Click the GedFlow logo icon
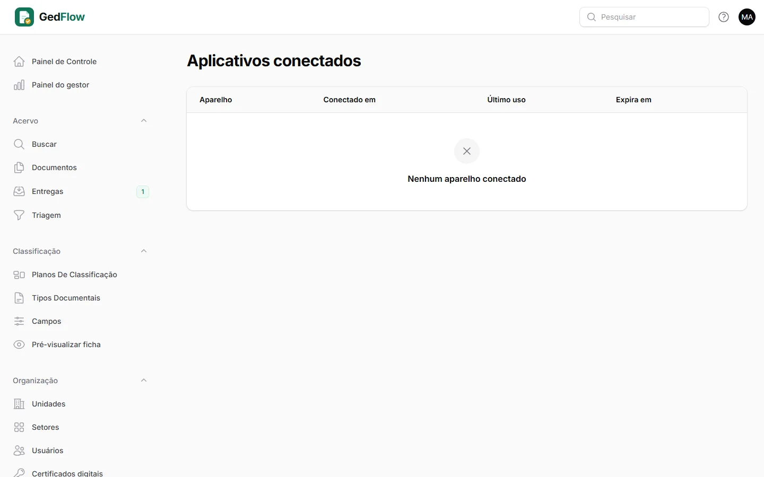 [24, 17]
